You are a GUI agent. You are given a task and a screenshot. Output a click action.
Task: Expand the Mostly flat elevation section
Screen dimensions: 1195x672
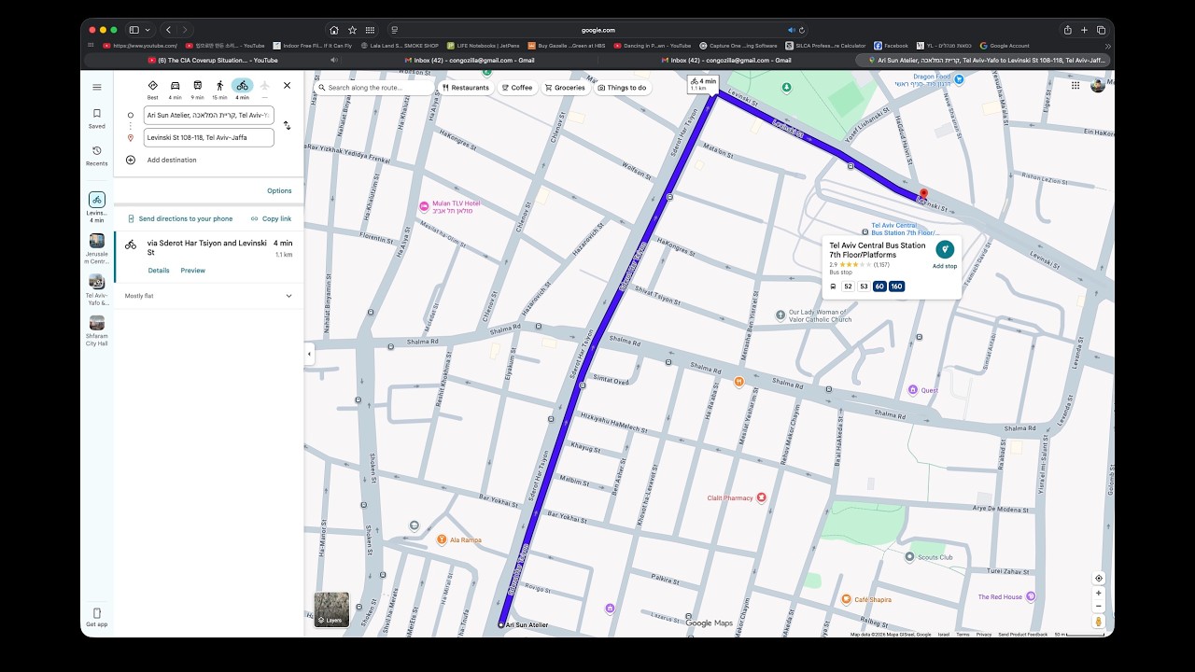pyautogui.click(x=208, y=296)
